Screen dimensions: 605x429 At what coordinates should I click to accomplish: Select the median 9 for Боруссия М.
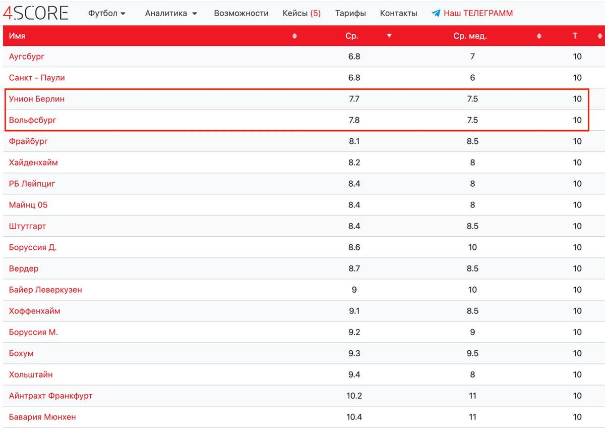472,332
